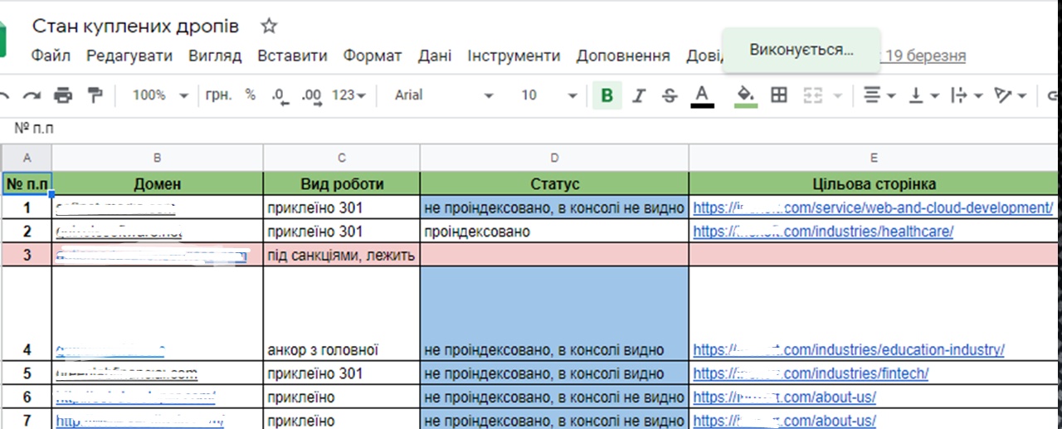Select column B header
Screen dimensions: 1062x429
click(x=158, y=158)
